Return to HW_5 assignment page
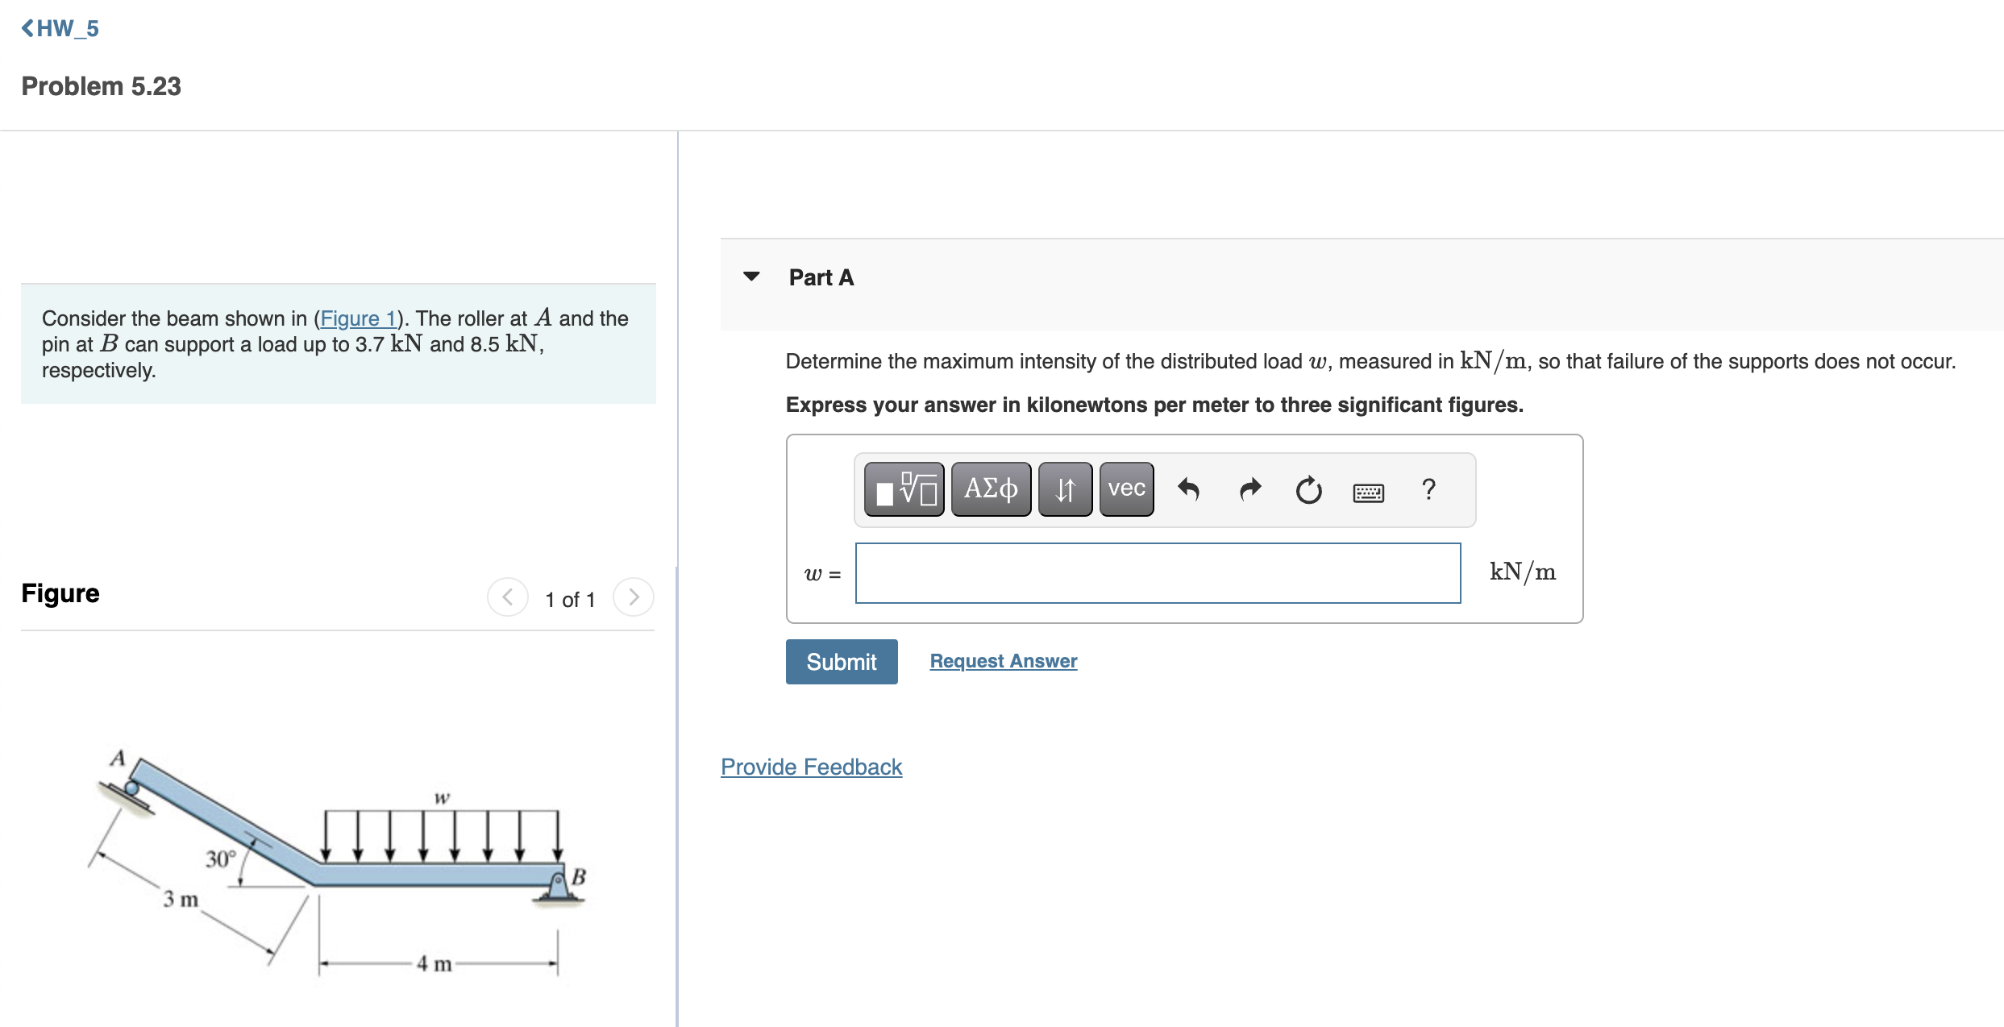 [x=60, y=27]
